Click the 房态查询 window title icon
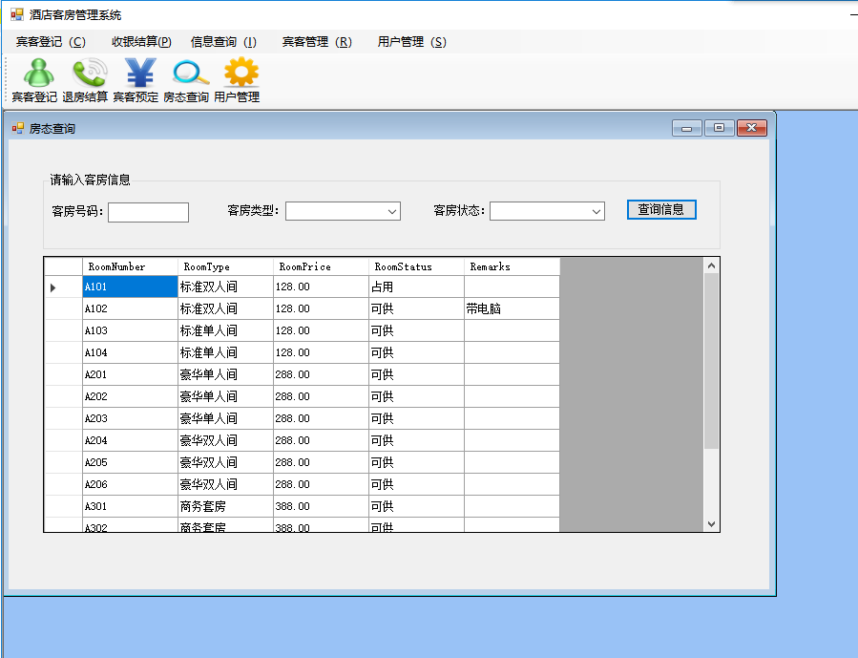Screen dimensions: 858x658 click(x=18, y=129)
